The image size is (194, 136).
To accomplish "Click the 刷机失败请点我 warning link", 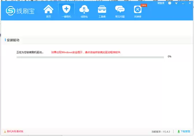I will tap(14, 131).
